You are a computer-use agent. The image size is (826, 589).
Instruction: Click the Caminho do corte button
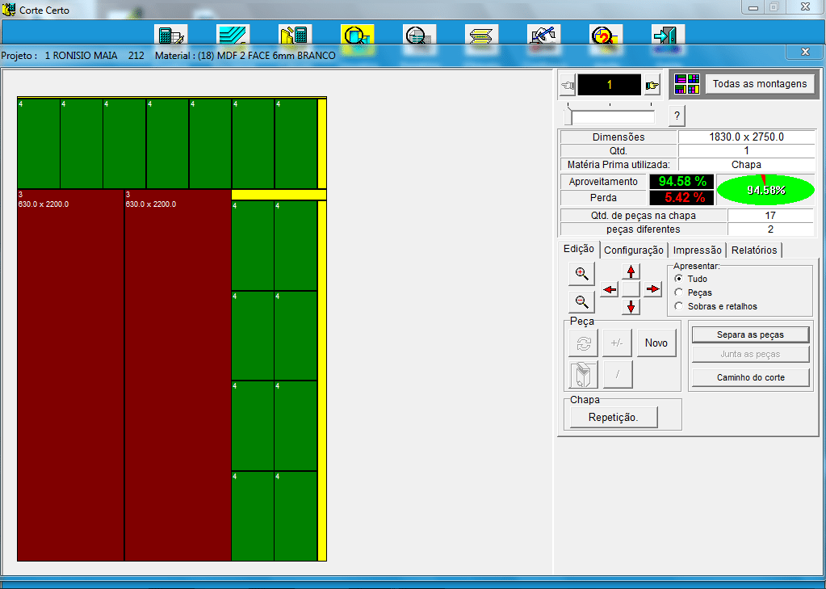[x=750, y=377]
